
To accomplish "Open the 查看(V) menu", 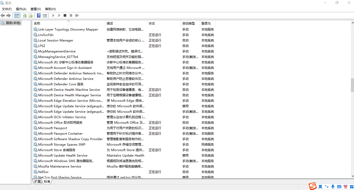I will (x=36, y=9).
